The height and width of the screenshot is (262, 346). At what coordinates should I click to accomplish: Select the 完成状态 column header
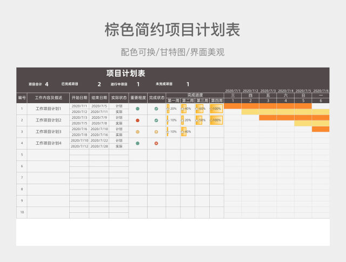156,98
